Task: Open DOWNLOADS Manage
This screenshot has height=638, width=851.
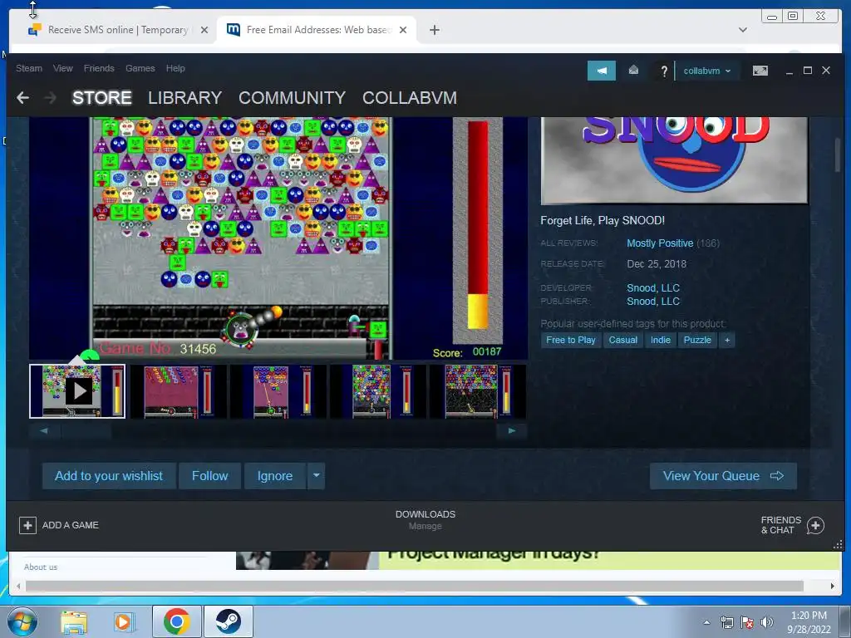Action: (425, 520)
